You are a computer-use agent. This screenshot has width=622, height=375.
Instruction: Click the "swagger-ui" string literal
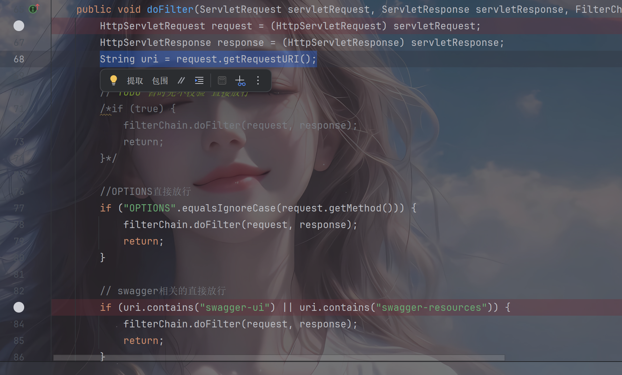235,307
